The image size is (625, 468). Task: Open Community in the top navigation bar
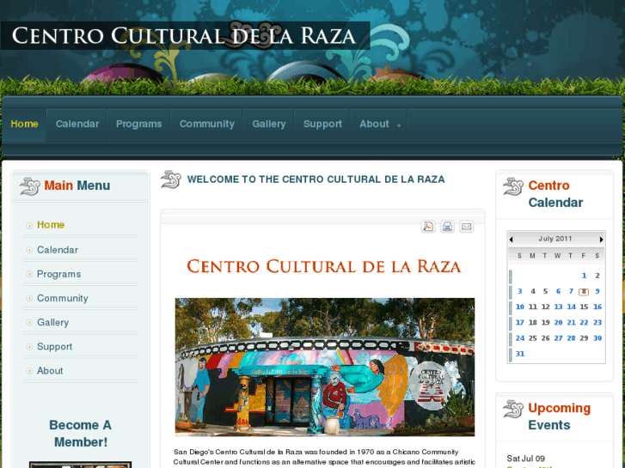pos(207,124)
